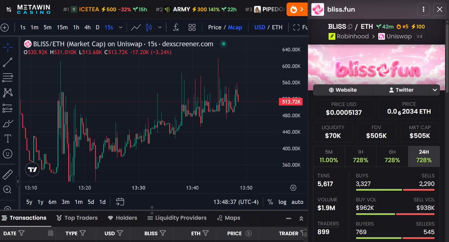This screenshot has height=242, width=449.
Task: Open the three-dot options menu for bliss.fun
Action: click(423, 9)
